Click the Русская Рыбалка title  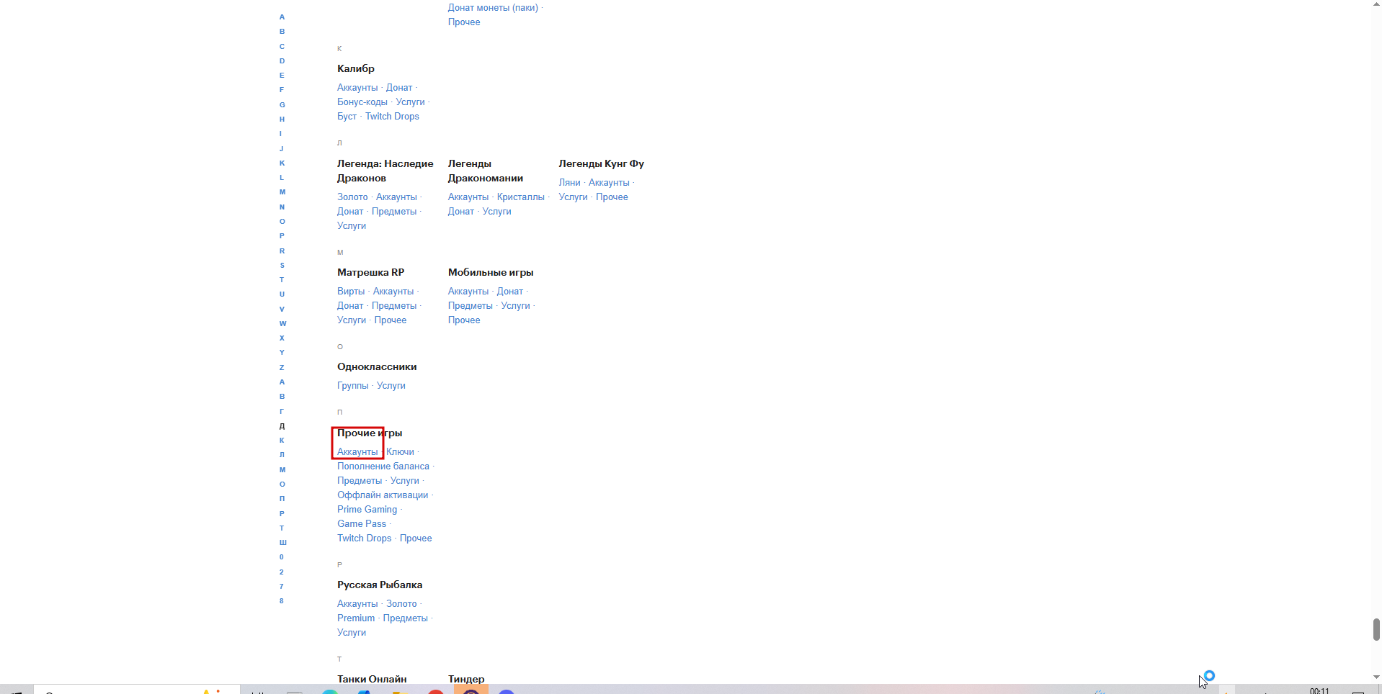380,585
